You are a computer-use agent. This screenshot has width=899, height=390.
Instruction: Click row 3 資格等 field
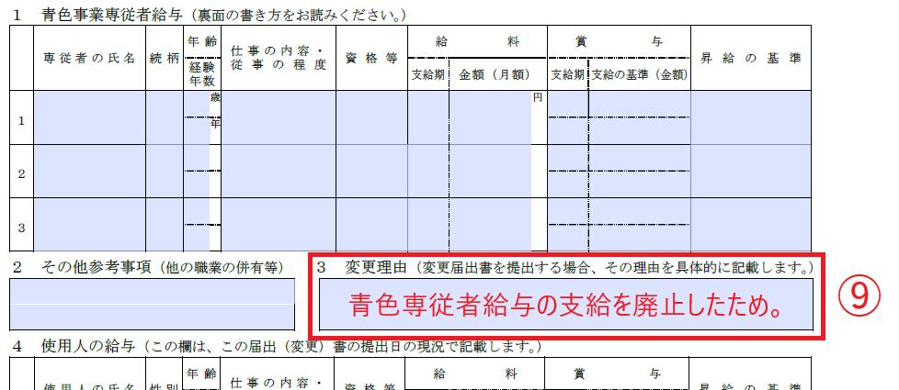click(x=371, y=225)
